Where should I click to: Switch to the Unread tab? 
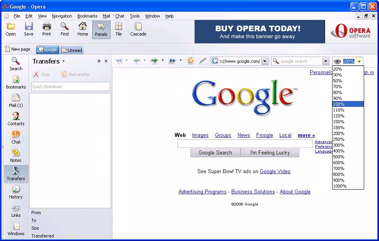click(72, 50)
